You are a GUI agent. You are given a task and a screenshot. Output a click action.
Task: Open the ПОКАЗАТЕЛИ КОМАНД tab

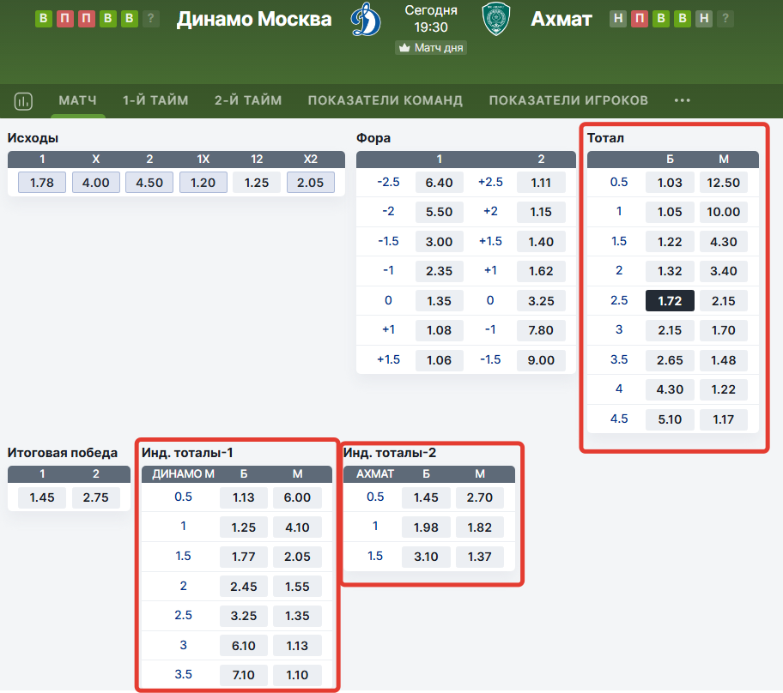tap(385, 100)
